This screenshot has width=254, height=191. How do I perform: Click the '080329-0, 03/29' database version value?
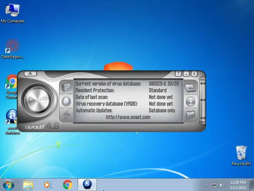click(164, 84)
